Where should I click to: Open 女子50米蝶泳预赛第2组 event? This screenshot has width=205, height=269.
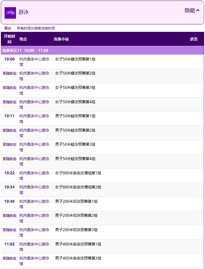(75, 73)
